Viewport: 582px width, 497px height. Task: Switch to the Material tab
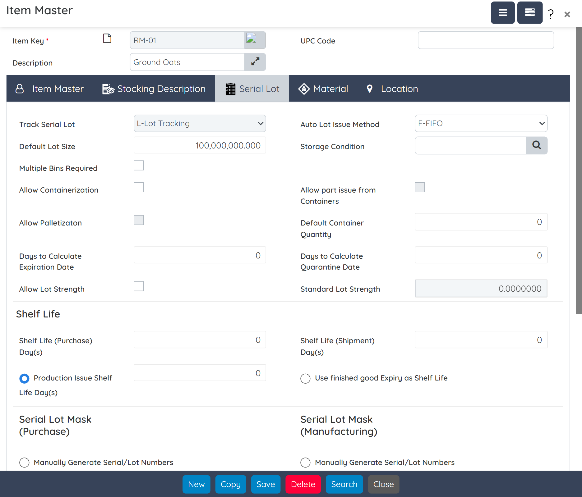[330, 89]
